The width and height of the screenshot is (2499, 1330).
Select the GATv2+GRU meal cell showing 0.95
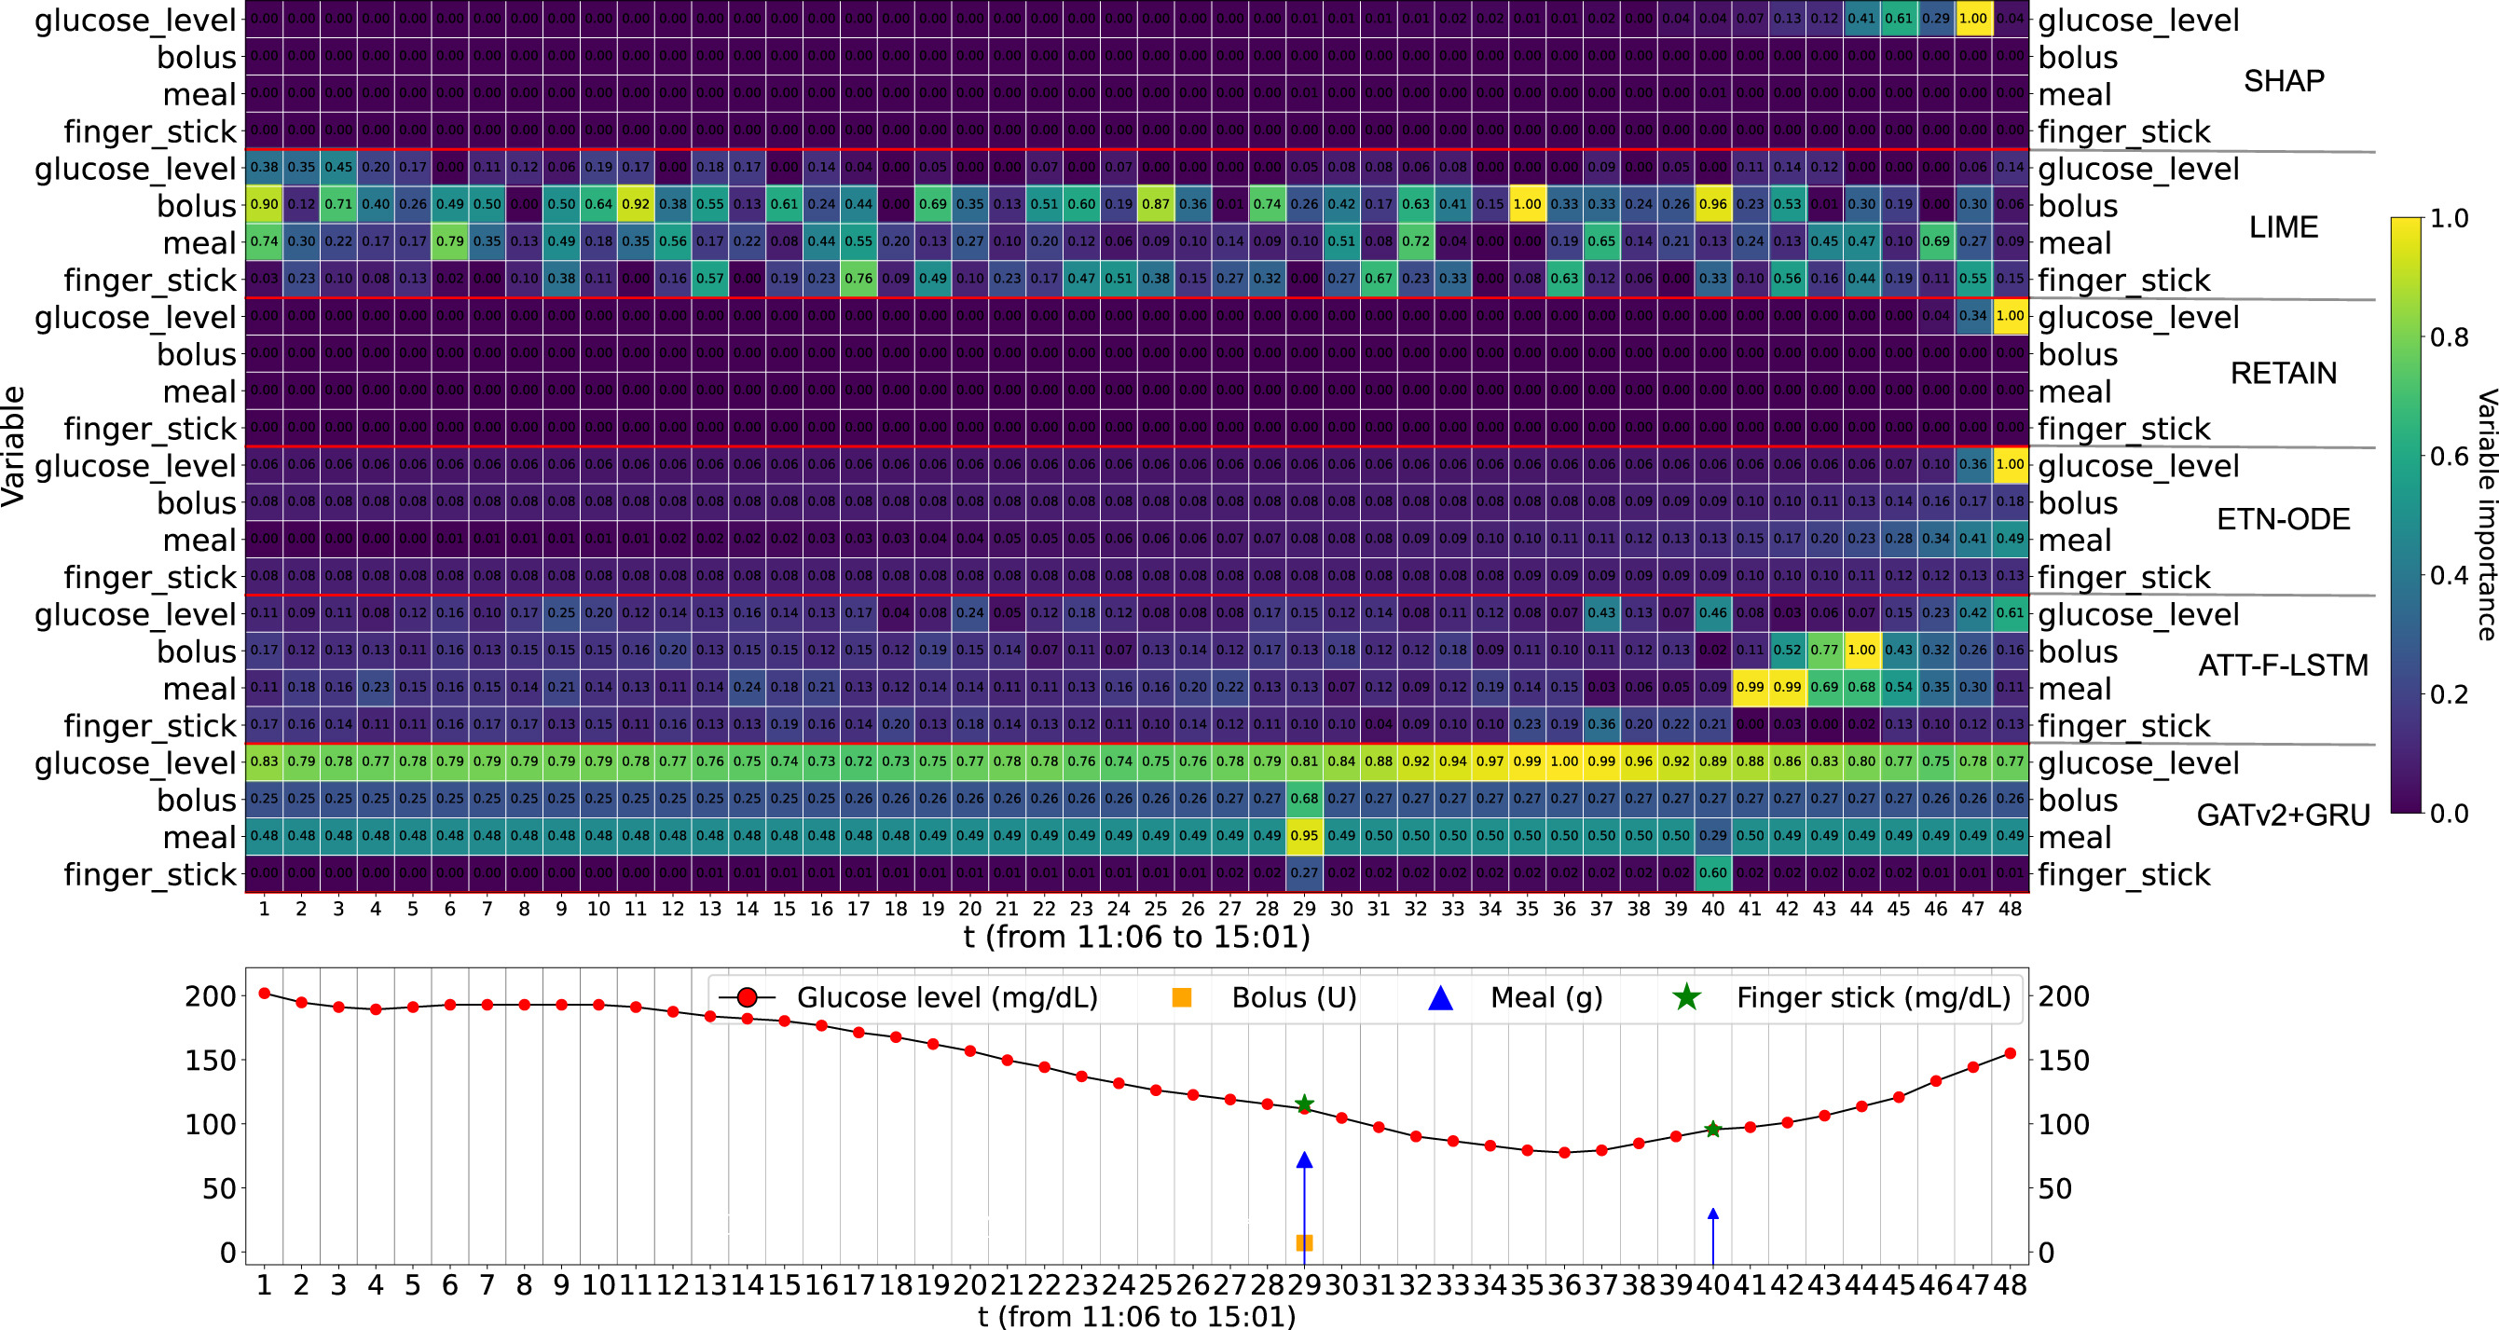pyautogui.click(x=1304, y=836)
